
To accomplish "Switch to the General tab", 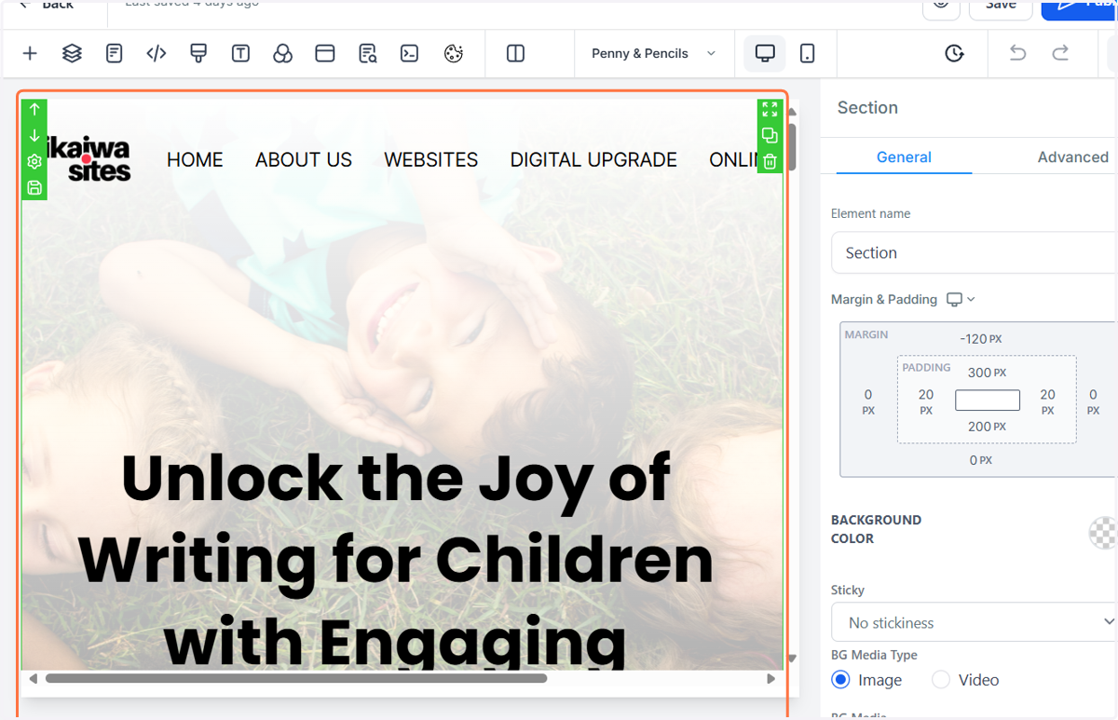I will point(904,157).
